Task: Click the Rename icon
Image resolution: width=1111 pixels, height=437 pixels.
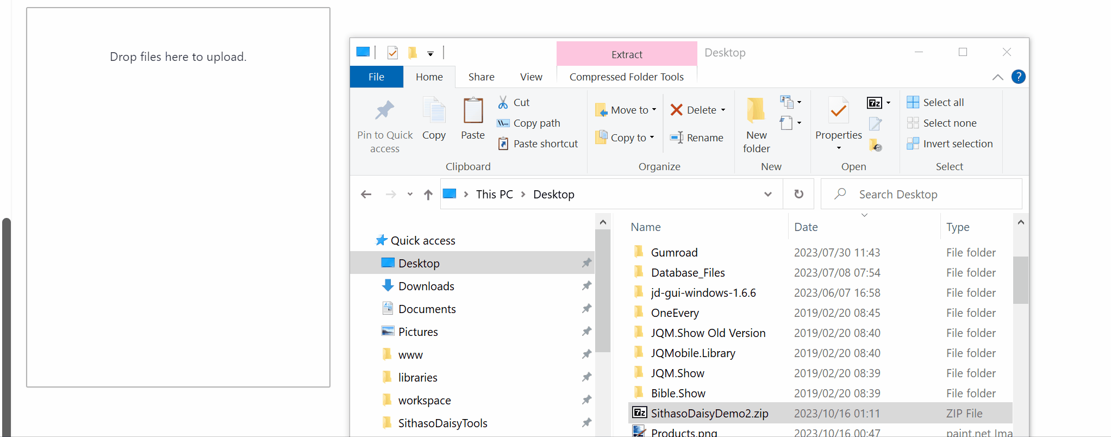Action: pyautogui.click(x=677, y=138)
